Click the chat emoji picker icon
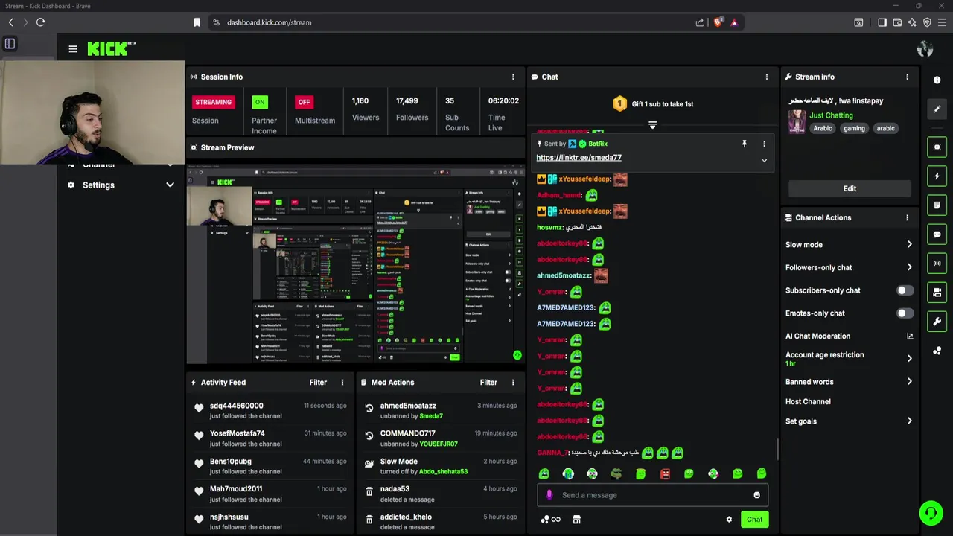Image resolution: width=953 pixels, height=536 pixels. point(756,495)
